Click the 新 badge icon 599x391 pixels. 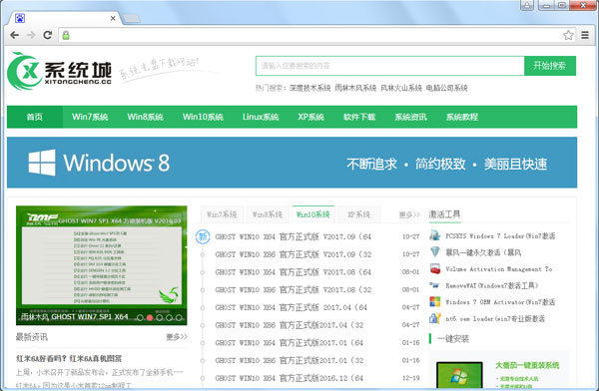pos(203,236)
